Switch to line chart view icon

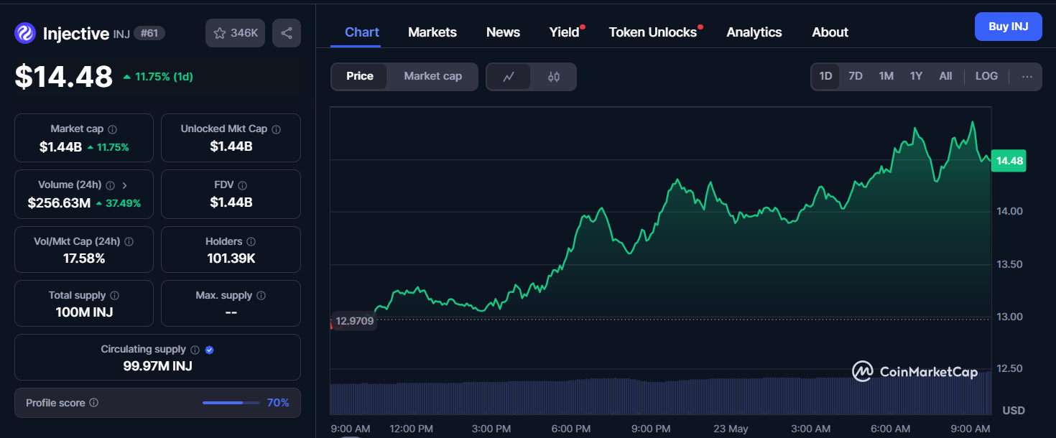coord(509,77)
